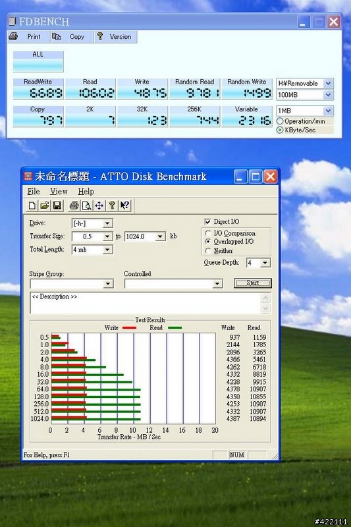
Task: Print results using ATTO printer icon
Action: 74,206
